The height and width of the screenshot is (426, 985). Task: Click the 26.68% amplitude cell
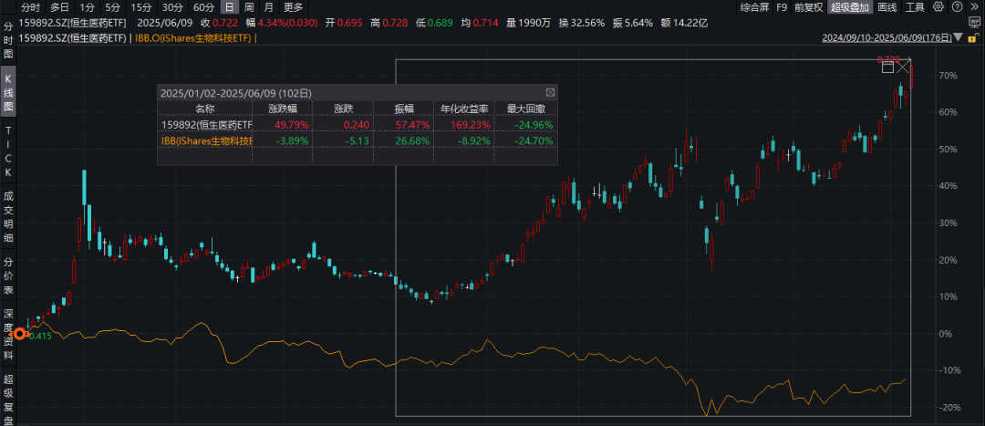click(x=415, y=140)
